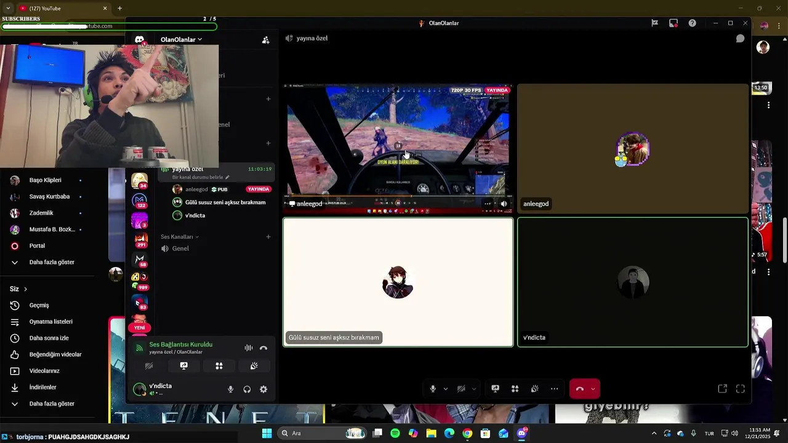Open microphone options arrow in call bar
This screenshot has width=788, height=443.
(445, 389)
